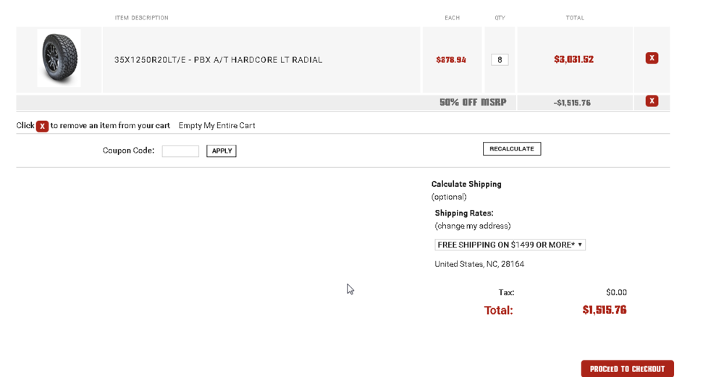Image resolution: width=724 pixels, height=377 pixels.
Task: Open the 35X1250R20LT/E PBX A/T Hardcore item link
Action: (218, 60)
